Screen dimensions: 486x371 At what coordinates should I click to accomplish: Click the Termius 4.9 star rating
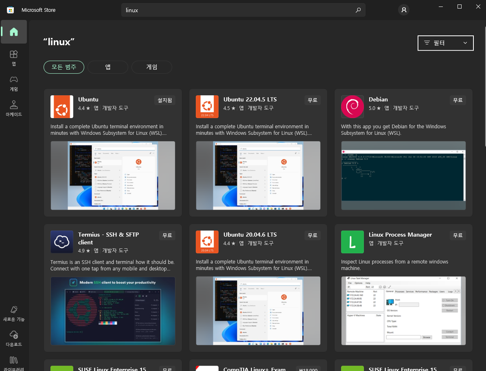[84, 250]
